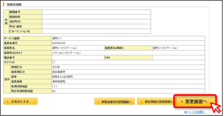Screen dimensions: 224x116
Task: Select the 電話番号 value cell
Action: [78, 58]
